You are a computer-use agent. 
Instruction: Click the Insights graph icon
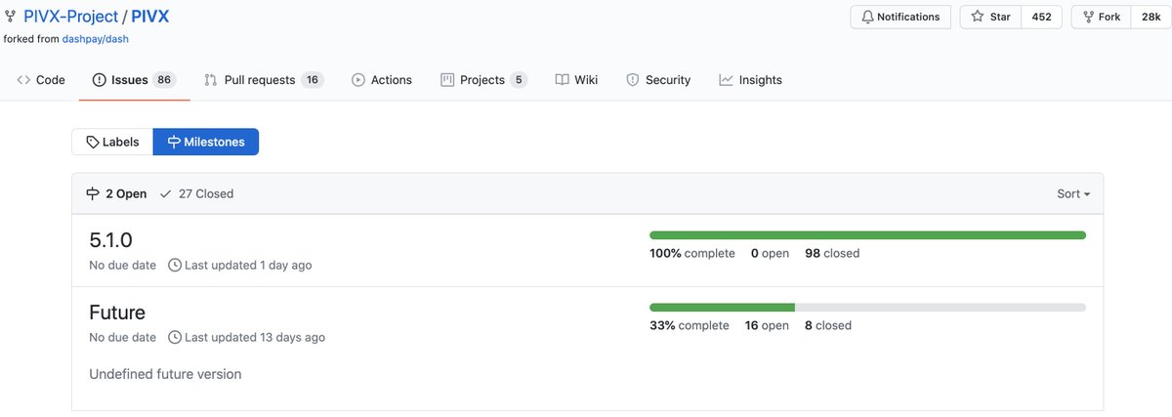coord(726,80)
